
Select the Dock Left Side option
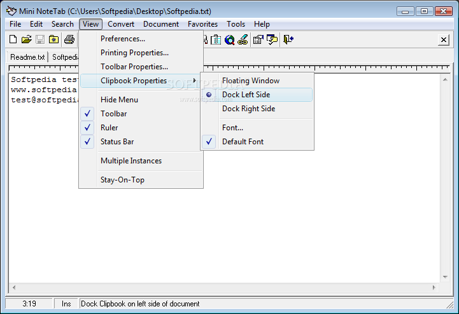point(257,95)
